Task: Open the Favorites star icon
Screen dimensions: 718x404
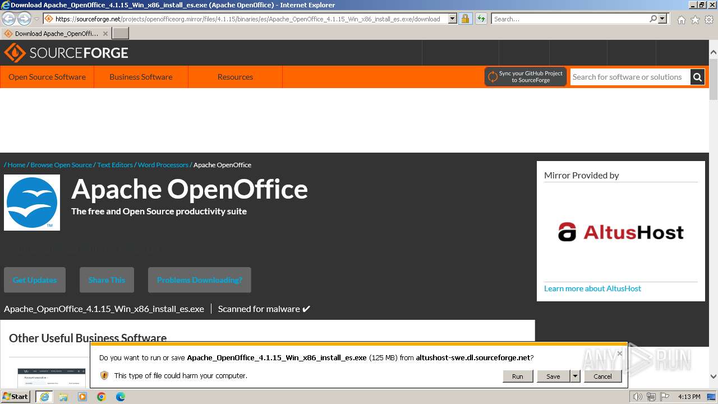Action: pyautogui.click(x=695, y=20)
